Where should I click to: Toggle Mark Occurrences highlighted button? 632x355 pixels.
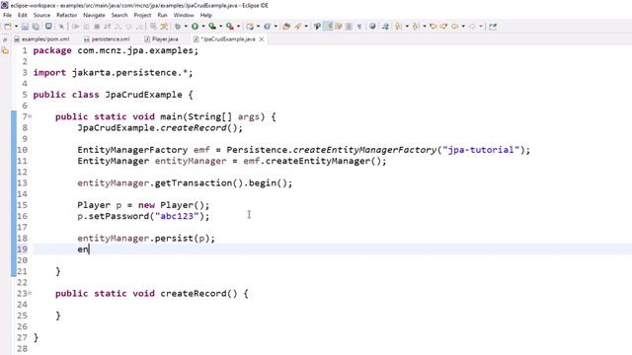click(x=328, y=27)
